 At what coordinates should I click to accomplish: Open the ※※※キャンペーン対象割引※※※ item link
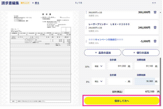click(106, 40)
